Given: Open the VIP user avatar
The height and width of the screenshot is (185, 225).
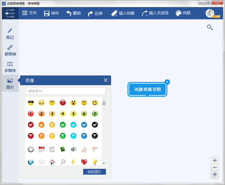Looking at the screenshot, I should point(211,13).
